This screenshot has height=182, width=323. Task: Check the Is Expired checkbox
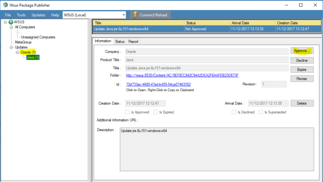[x=156, y=112]
